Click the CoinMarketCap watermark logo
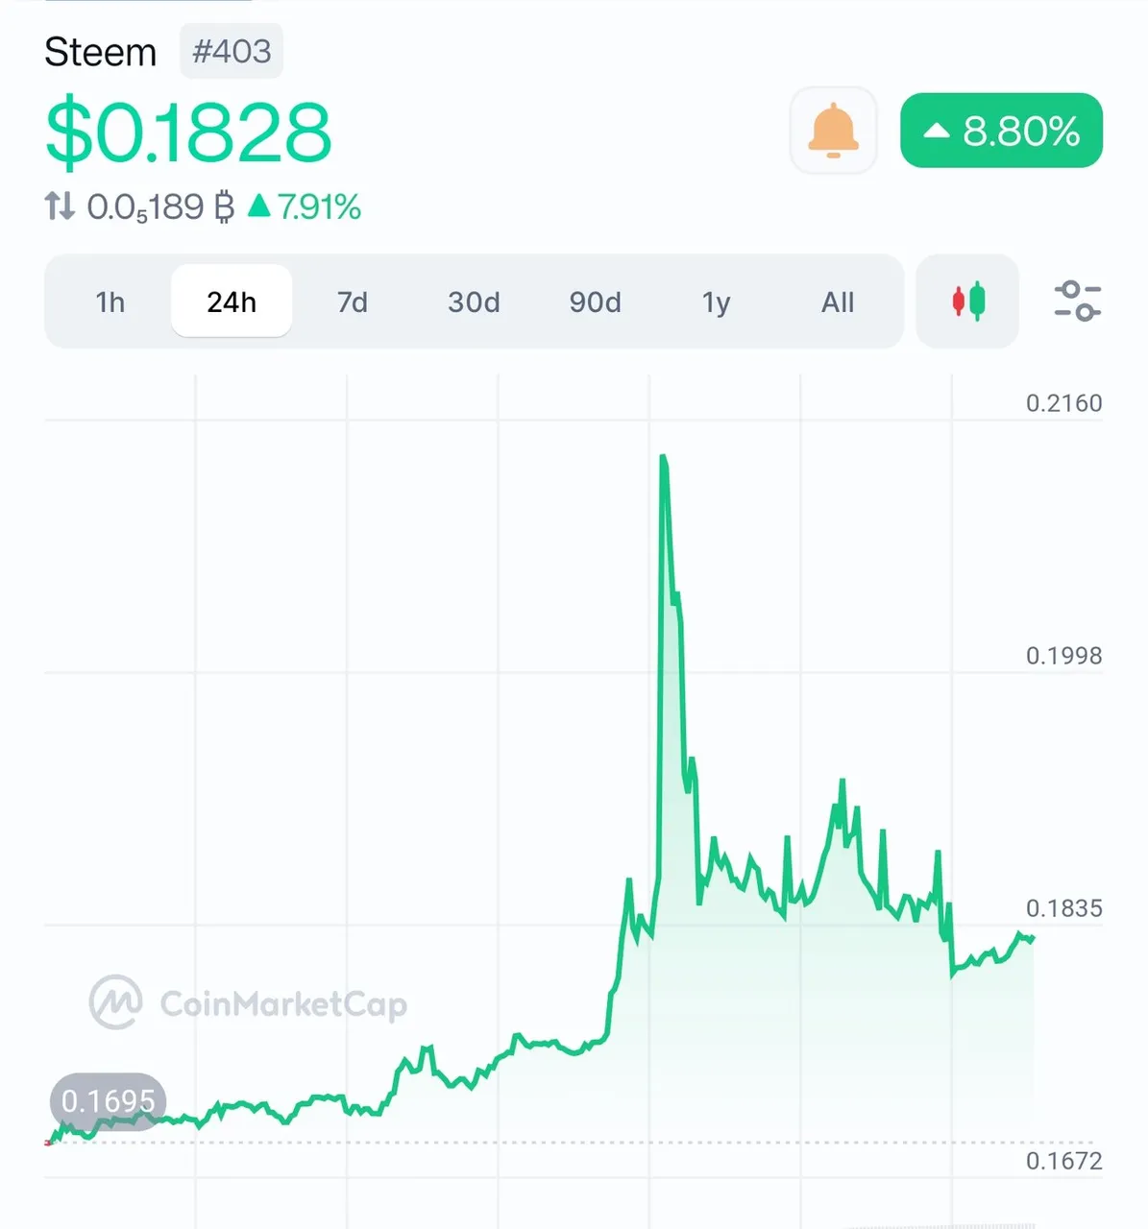This screenshot has height=1229, width=1148. click(248, 1002)
